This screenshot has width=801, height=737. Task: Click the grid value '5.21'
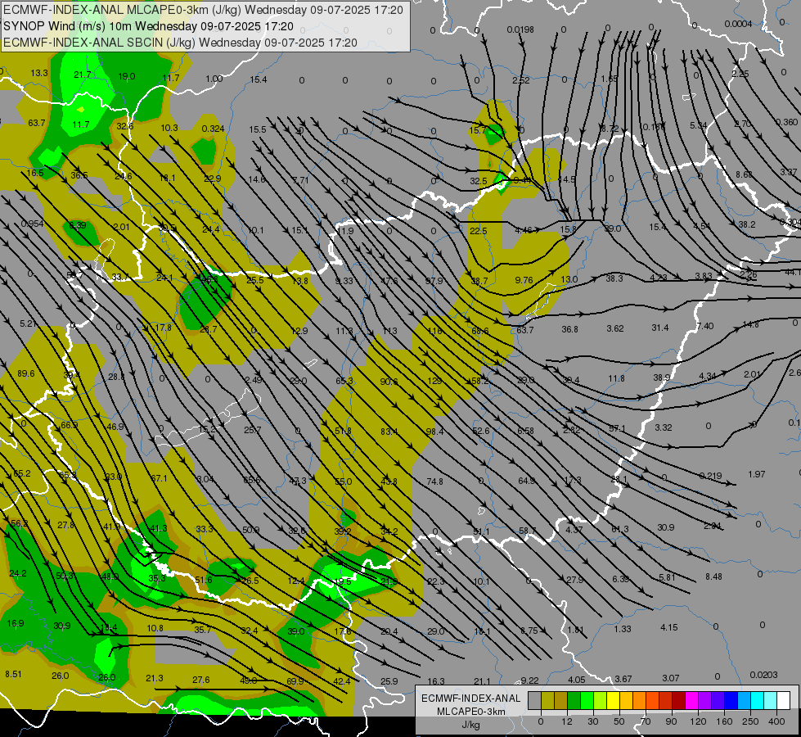28,323
